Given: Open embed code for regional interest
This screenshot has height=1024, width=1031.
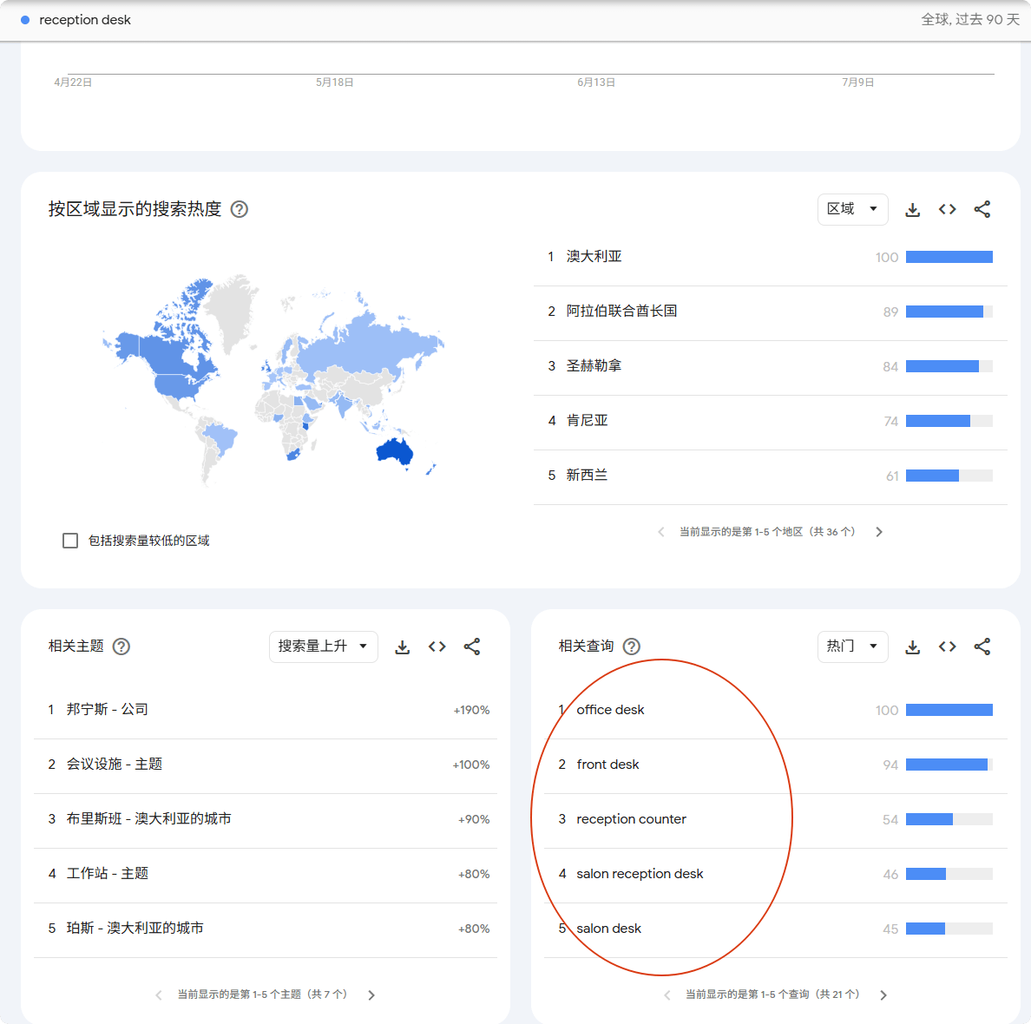Looking at the screenshot, I should pos(947,209).
